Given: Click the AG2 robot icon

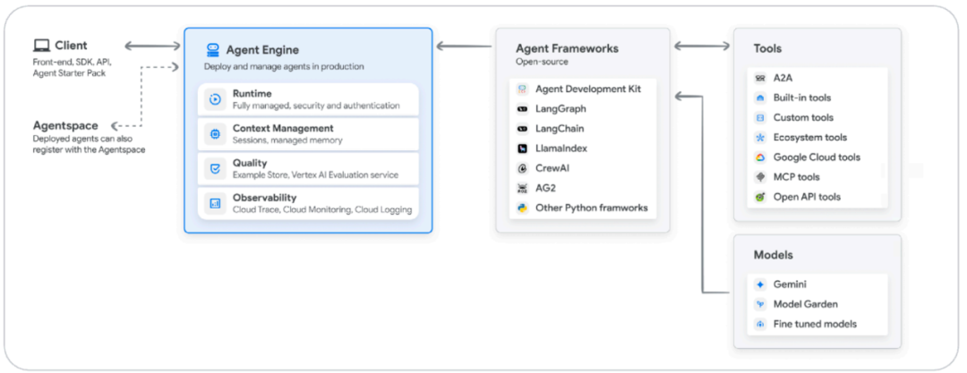Looking at the screenshot, I should [x=522, y=188].
